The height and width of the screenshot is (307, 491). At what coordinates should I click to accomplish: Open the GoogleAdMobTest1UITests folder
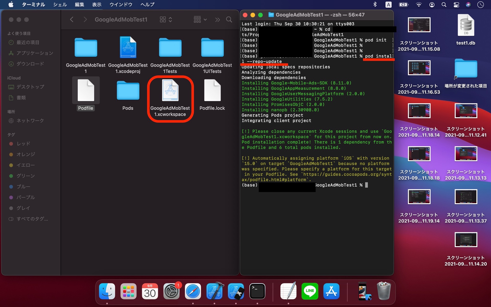click(x=212, y=48)
